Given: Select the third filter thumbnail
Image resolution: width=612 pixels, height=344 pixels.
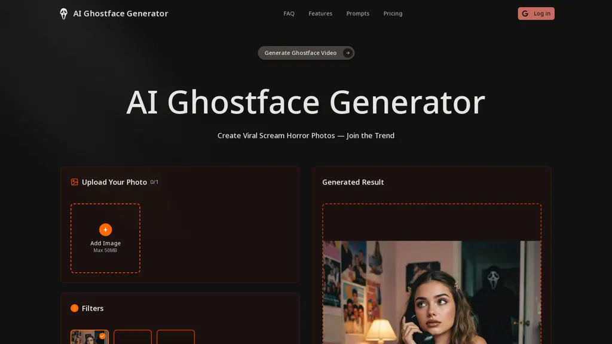Looking at the screenshot, I should pyautogui.click(x=176, y=337).
